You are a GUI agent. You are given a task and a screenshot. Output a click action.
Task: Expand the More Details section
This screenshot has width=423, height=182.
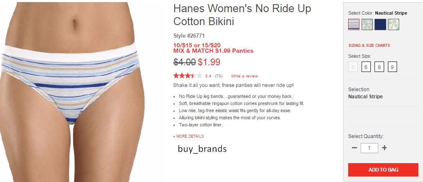click(188, 136)
